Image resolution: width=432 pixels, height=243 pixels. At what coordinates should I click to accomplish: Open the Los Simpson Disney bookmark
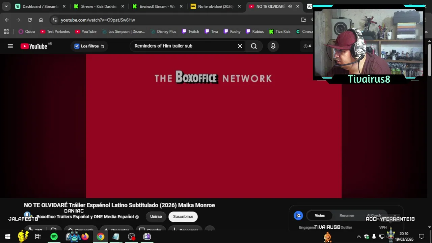(x=123, y=32)
